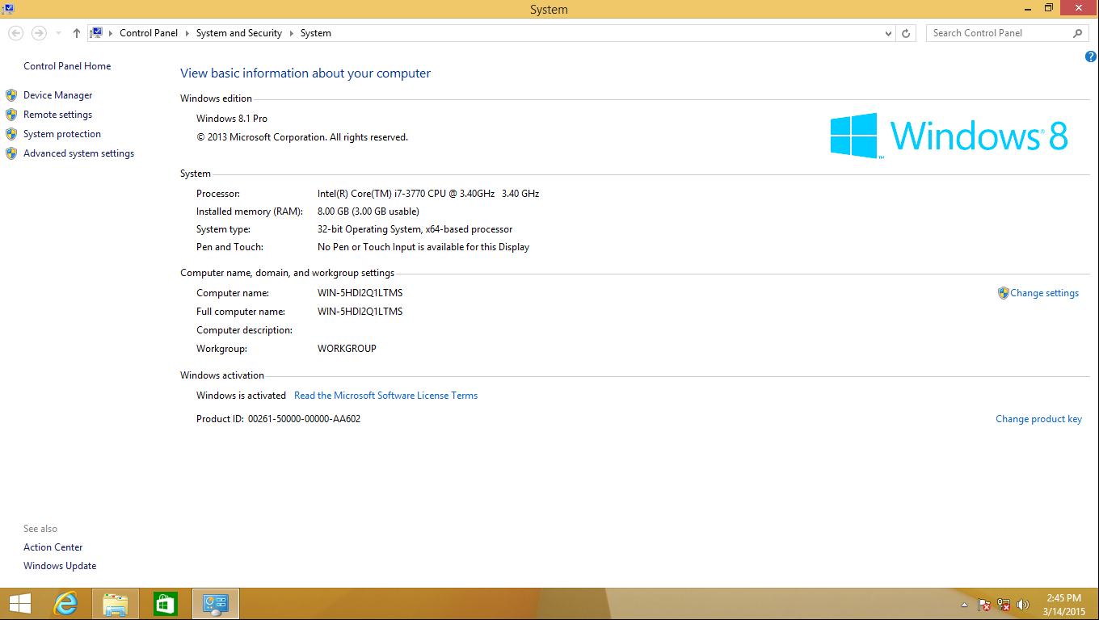The height and width of the screenshot is (620, 1099).
Task: Open the Windows Store from taskbar
Action: pos(165,604)
